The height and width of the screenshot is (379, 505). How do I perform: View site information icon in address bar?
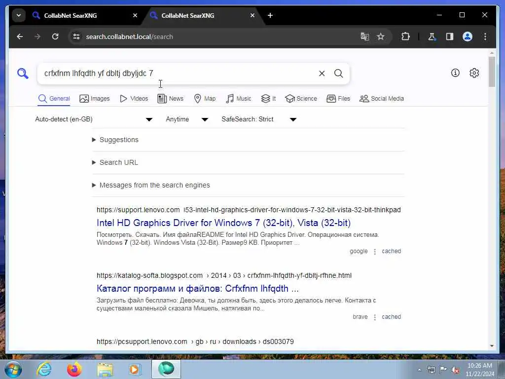point(76,37)
